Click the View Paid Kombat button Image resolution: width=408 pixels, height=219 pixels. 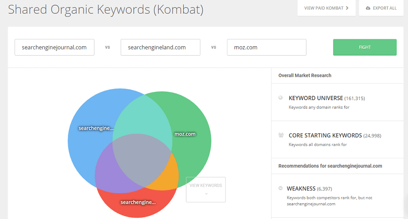[326, 8]
